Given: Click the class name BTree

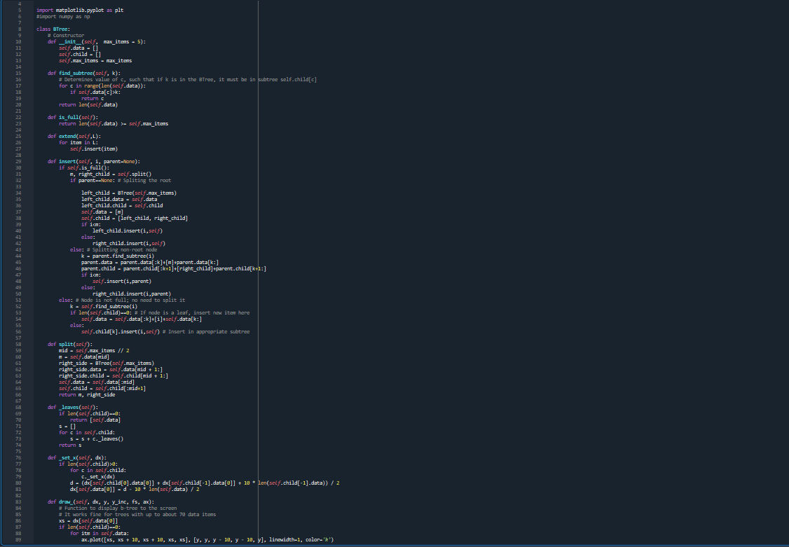Looking at the screenshot, I should (x=60, y=29).
